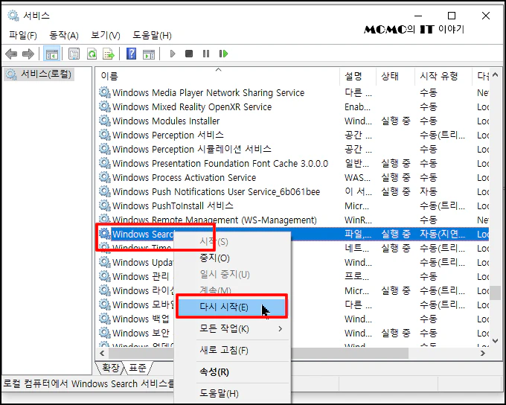This screenshot has height=405, width=506.
Task: Sort by the 이름 column header
Action: (218, 76)
